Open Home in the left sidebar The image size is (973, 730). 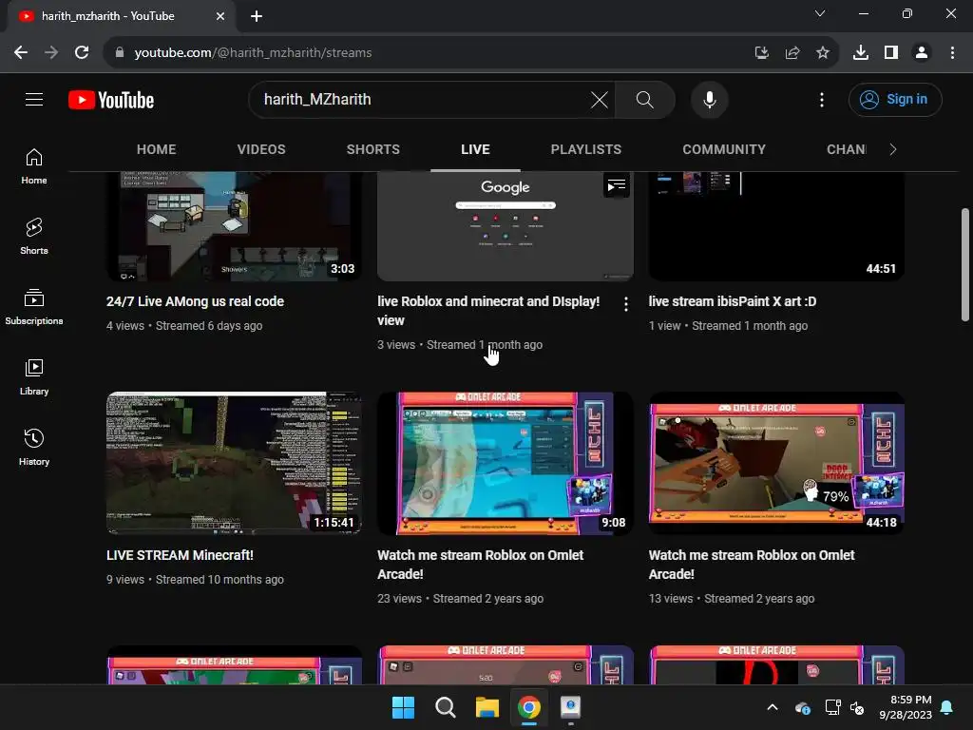[x=34, y=166]
